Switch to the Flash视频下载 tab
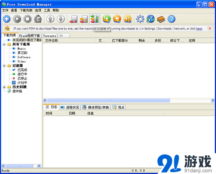Image resolution: width=216 pixels, height=174 pixels. coord(30,36)
